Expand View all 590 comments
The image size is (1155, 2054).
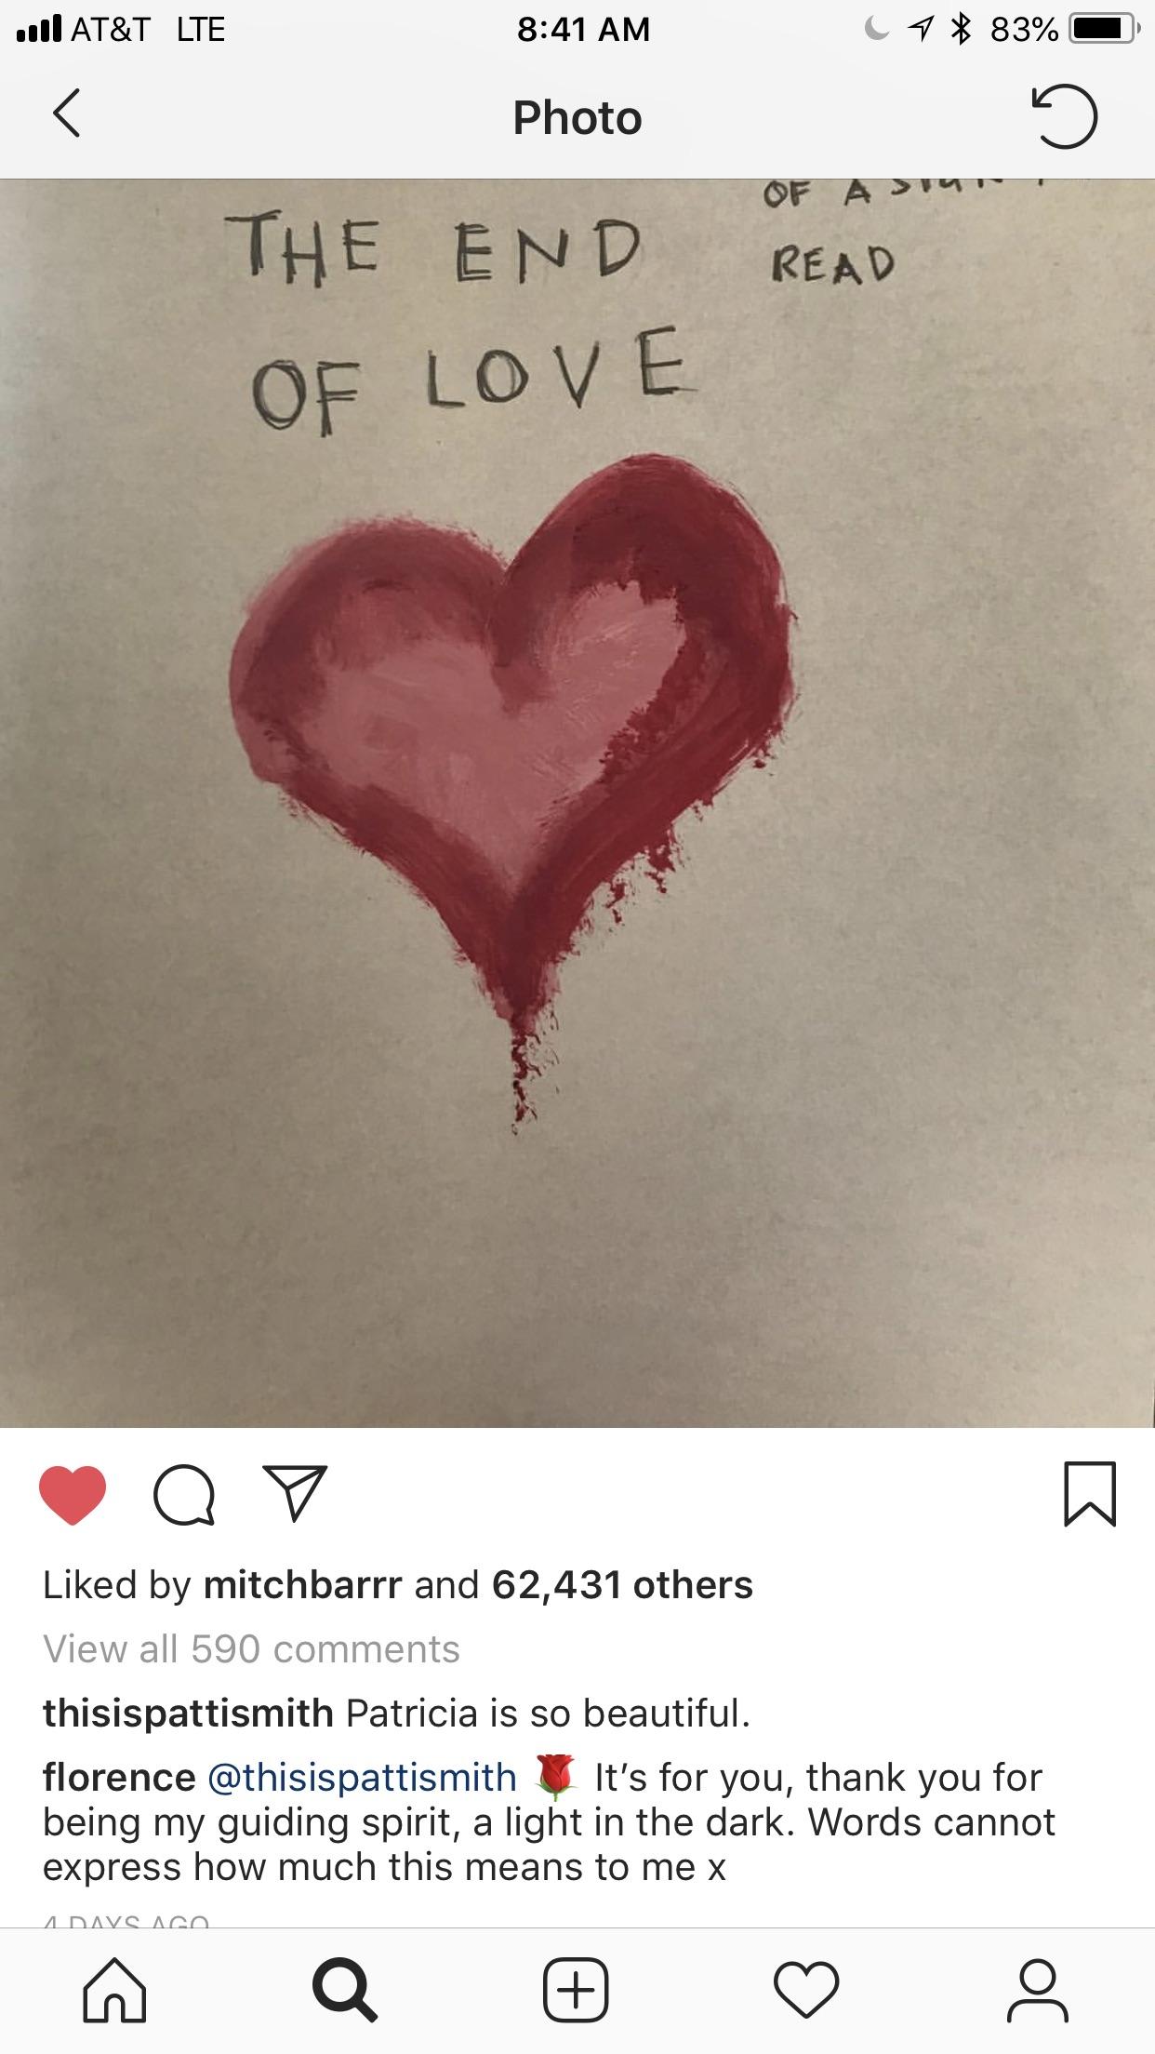251,1649
